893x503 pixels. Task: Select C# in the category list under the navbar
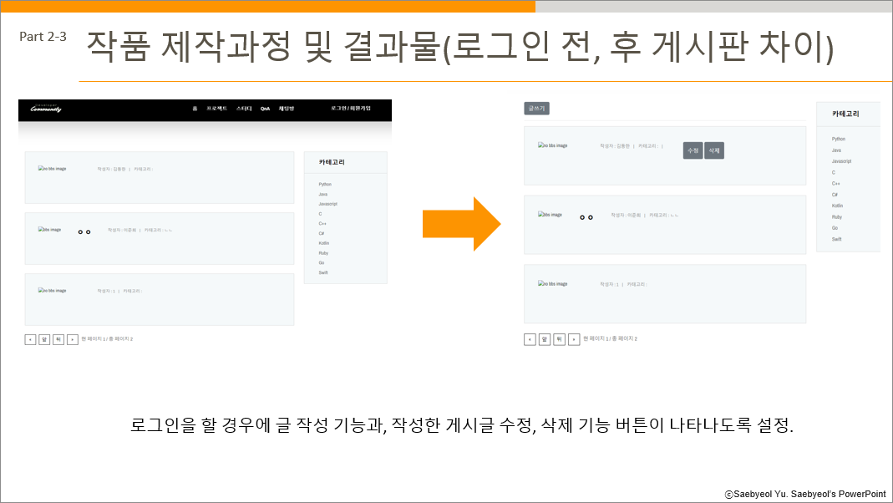[322, 234]
